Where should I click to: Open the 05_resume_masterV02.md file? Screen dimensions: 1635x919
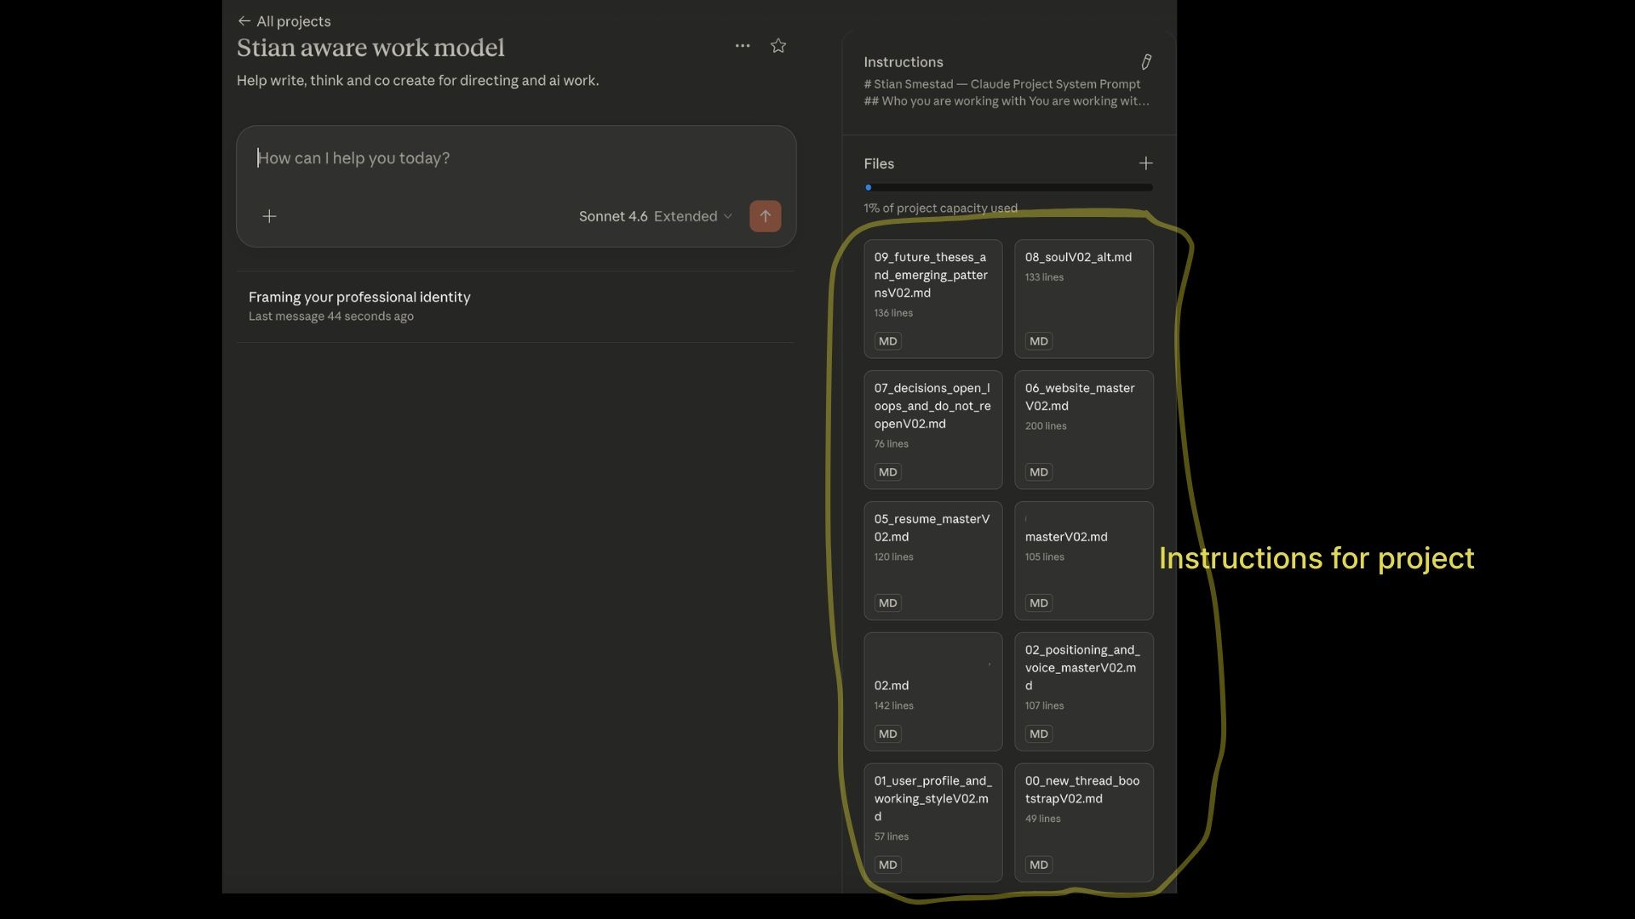click(932, 560)
